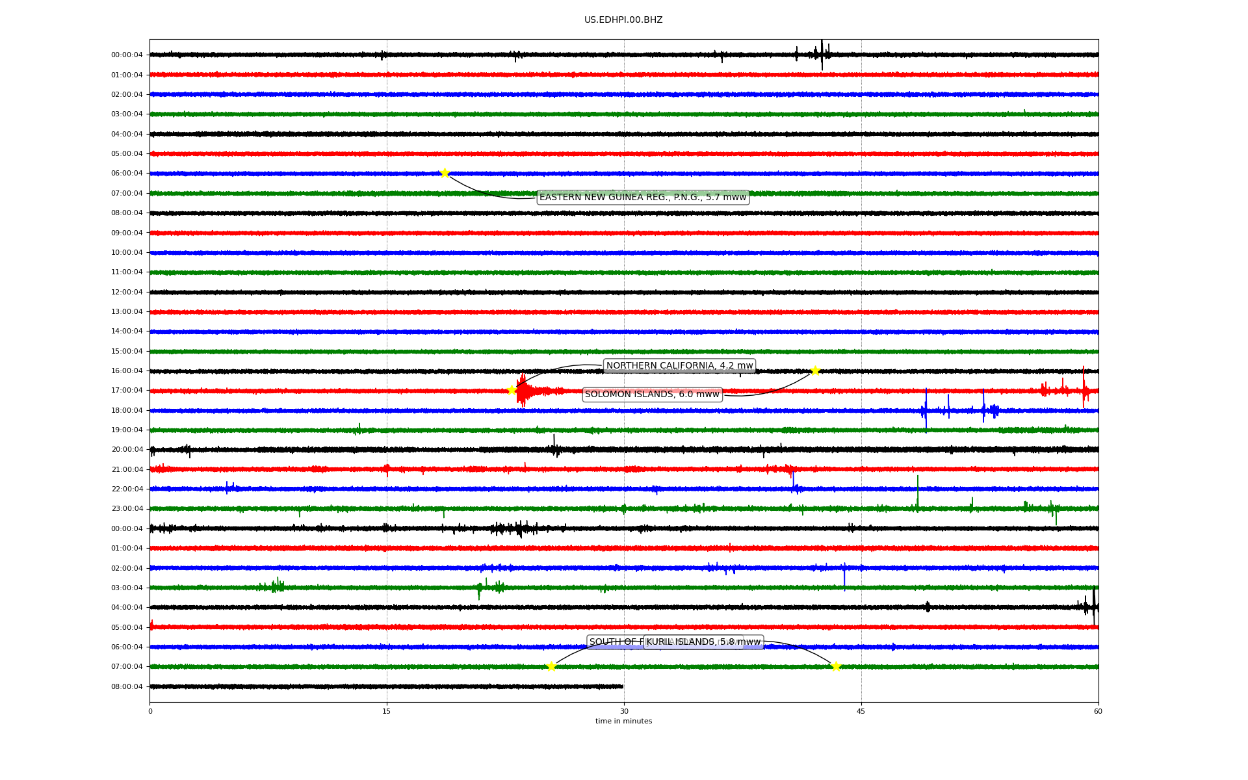Click the Solomon Islands 6.0 mww annotation
The height and width of the screenshot is (780, 1248).
click(652, 395)
